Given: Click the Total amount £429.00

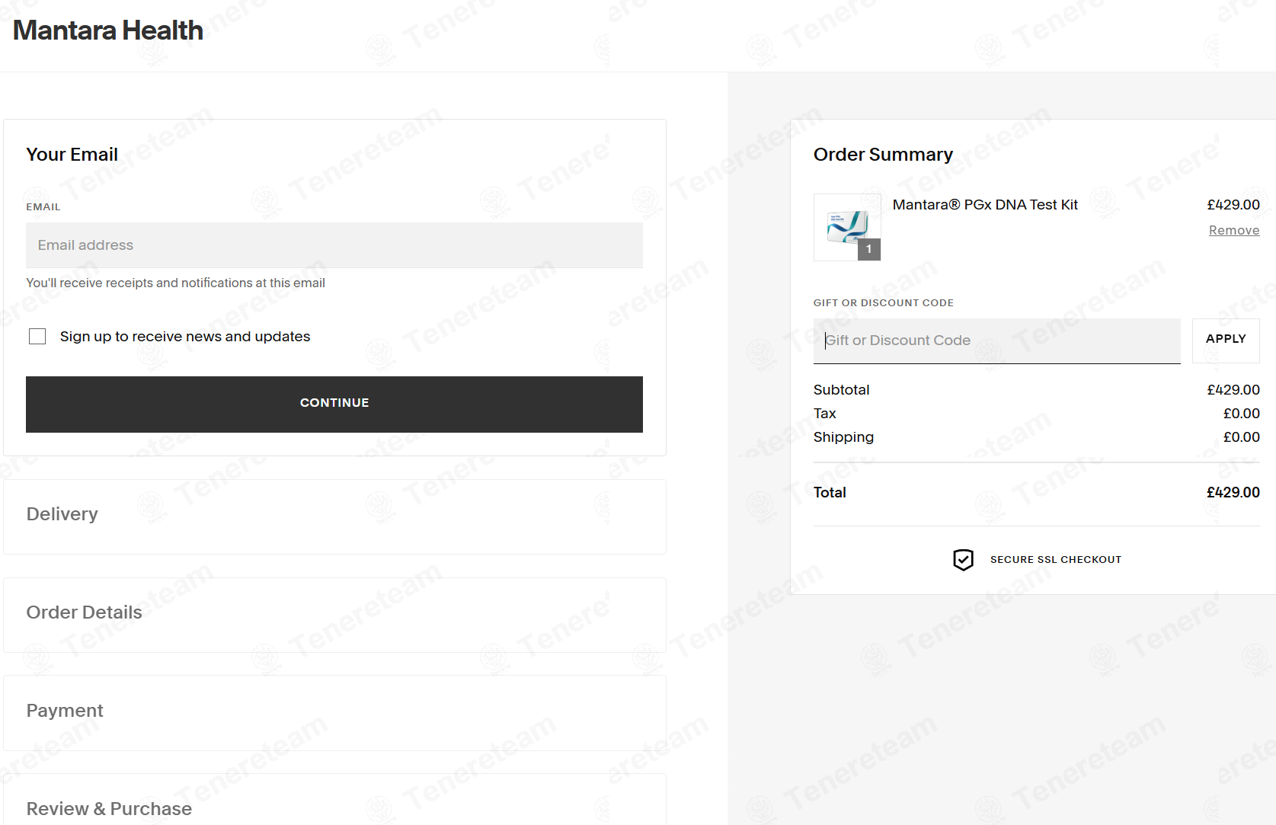Looking at the screenshot, I should (x=1233, y=493).
